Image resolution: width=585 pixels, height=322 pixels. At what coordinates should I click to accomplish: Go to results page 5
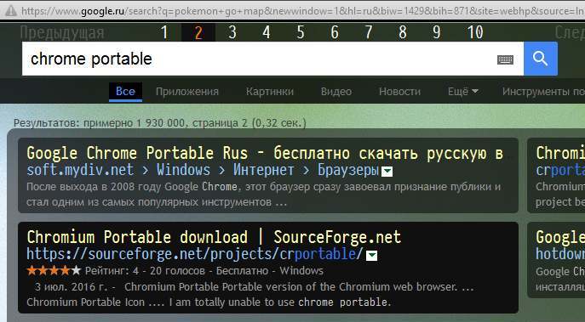coord(301,32)
